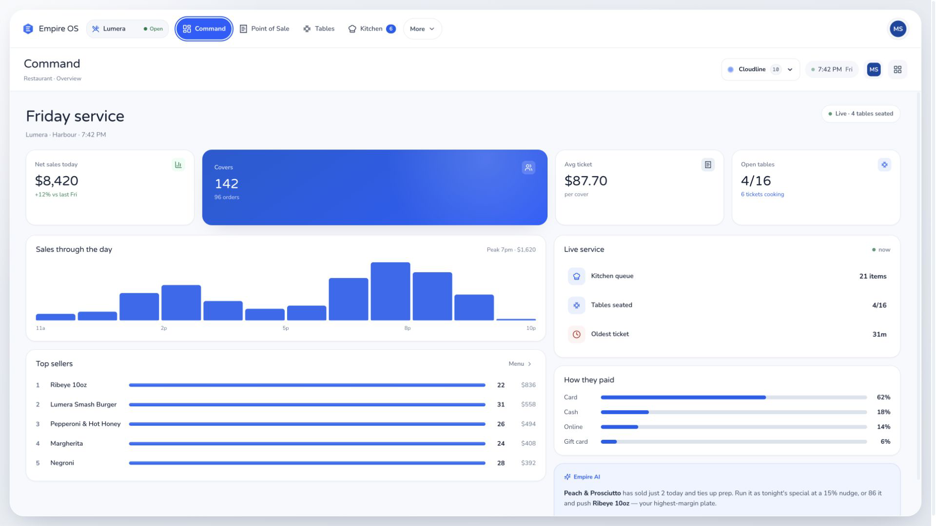
Task: Select the Pepperoni & Hot Honey row
Action: click(286, 424)
